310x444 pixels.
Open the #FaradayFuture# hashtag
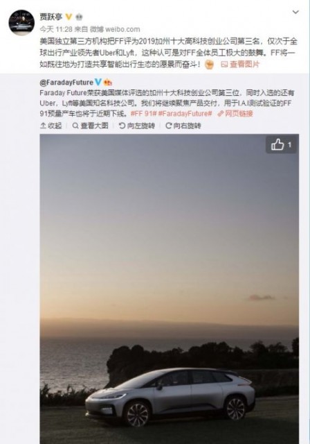[185, 114]
